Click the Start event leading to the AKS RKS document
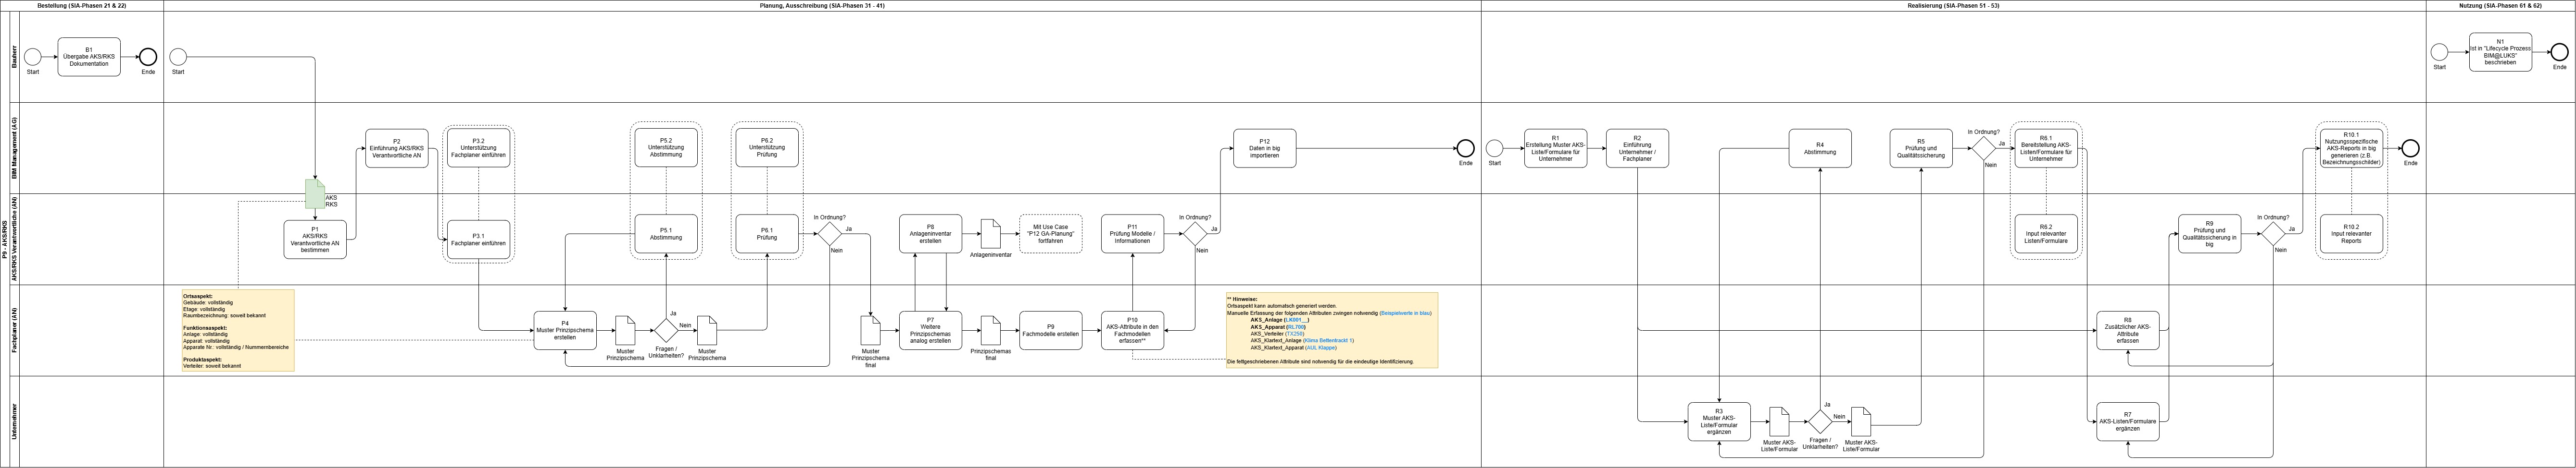Viewport: 2576px width, 468px height. click(178, 57)
